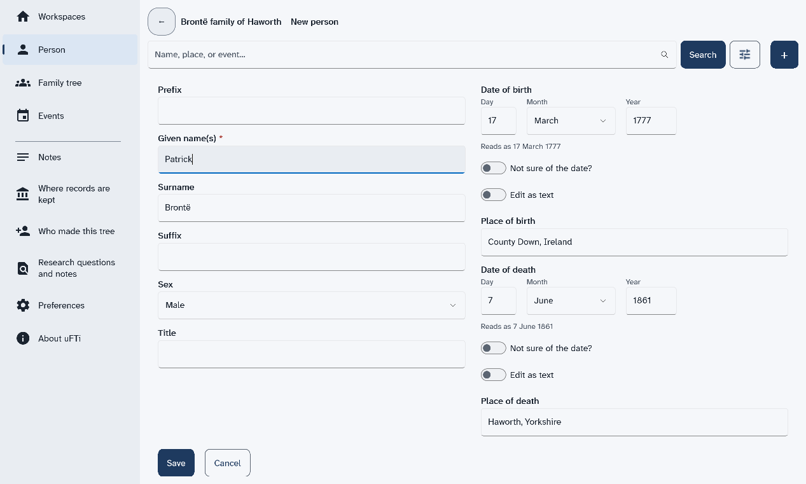Click the Family tree group icon
This screenshot has height=484, width=806.
point(23,83)
